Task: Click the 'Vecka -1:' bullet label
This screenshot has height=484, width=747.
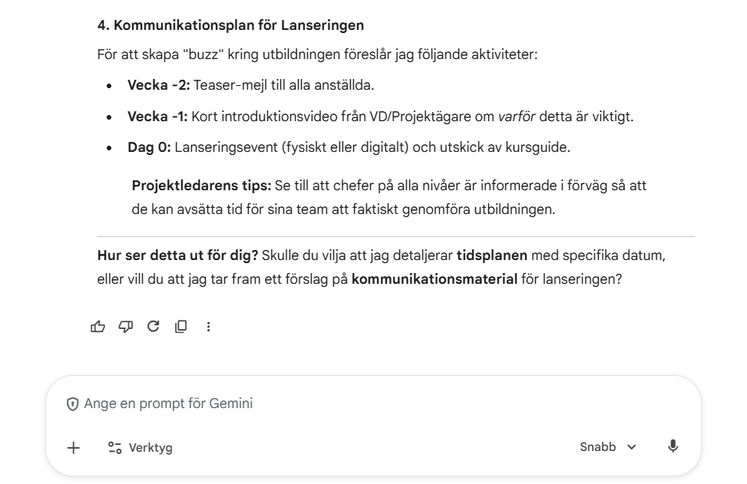Action: coord(157,116)
